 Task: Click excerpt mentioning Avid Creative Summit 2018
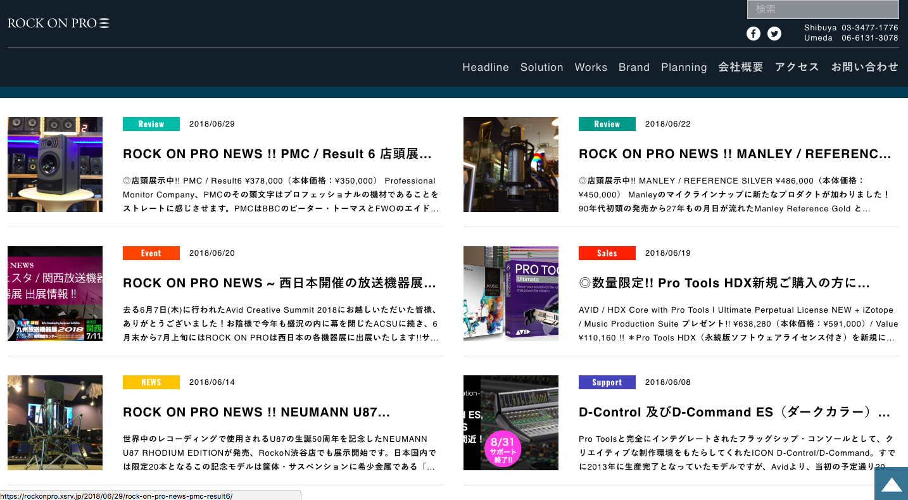[281, 324]
